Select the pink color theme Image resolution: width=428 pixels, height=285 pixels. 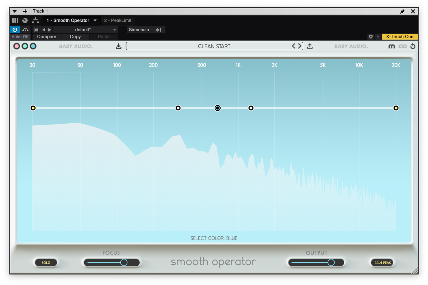(x=17, y=46)
